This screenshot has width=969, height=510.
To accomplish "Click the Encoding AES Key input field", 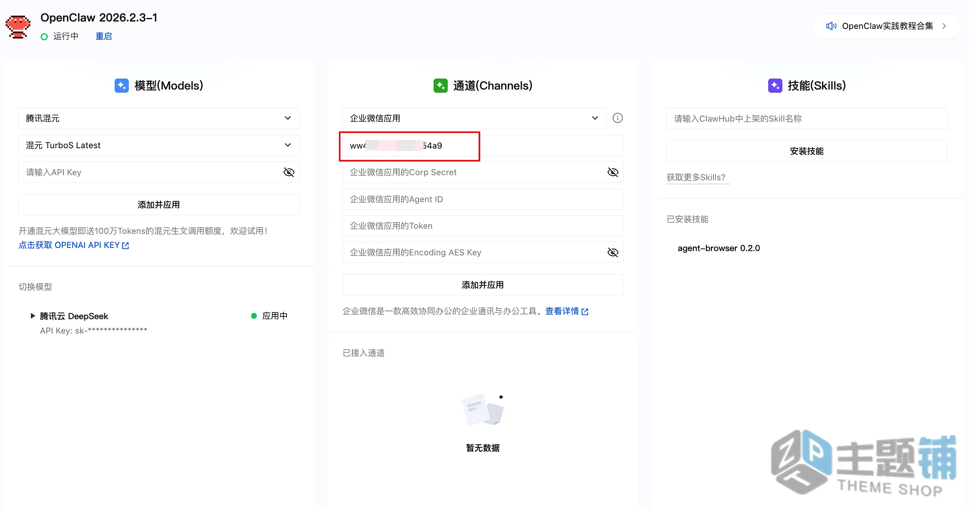I will tap(483, 252).
